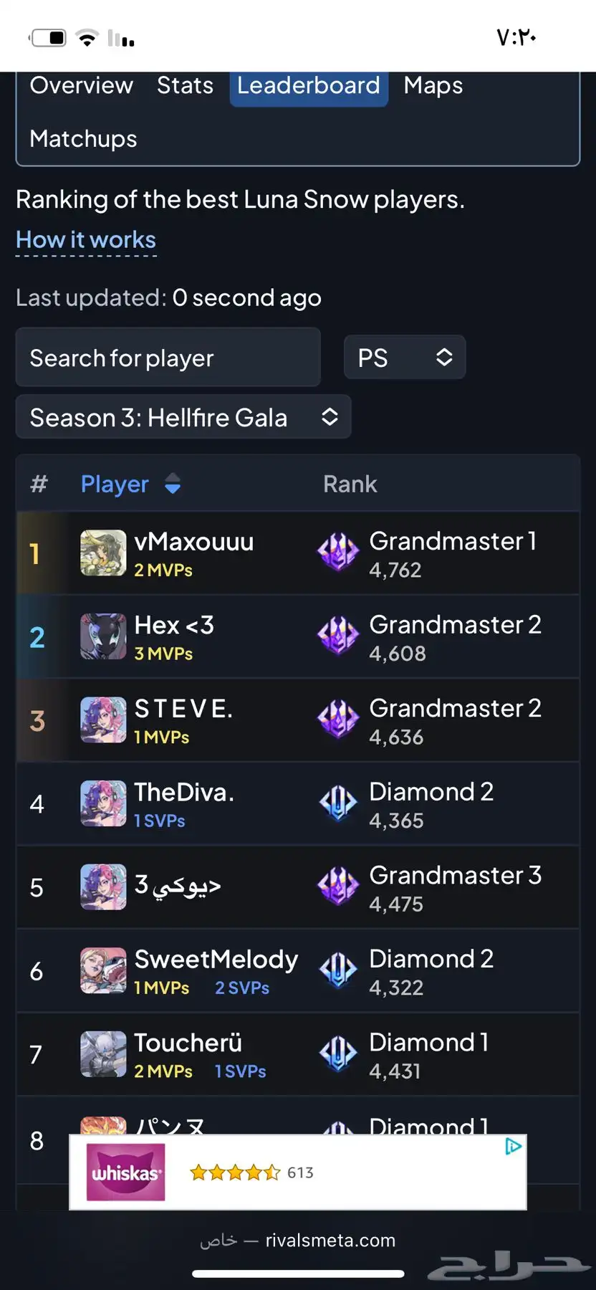The height and width of the screenshot is (1290, 596).
Task: Click the ad info arrow icon
Action: [x=513, y=1147]
